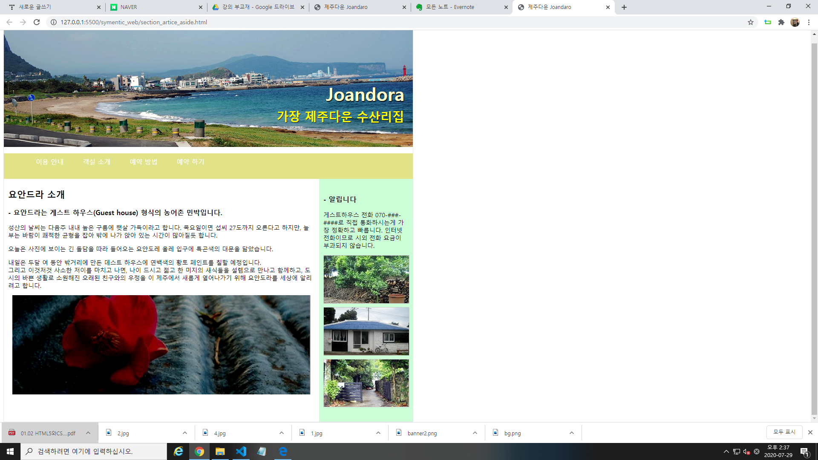
Task: Open Chrome's three-dot menu
Action: 809,22
